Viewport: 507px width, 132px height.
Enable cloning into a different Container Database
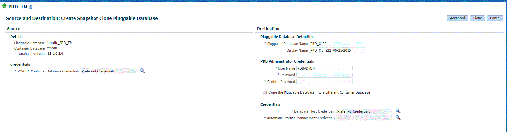[265, 93]
